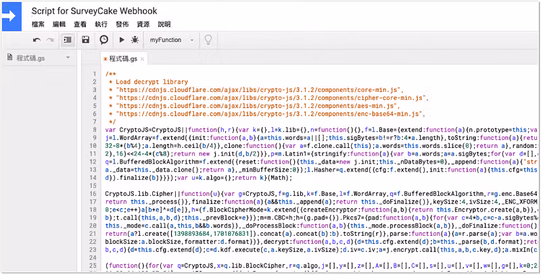Expand the 程式碼.gs file options arrow
541x275 pixels.
[x=68, y=57]
